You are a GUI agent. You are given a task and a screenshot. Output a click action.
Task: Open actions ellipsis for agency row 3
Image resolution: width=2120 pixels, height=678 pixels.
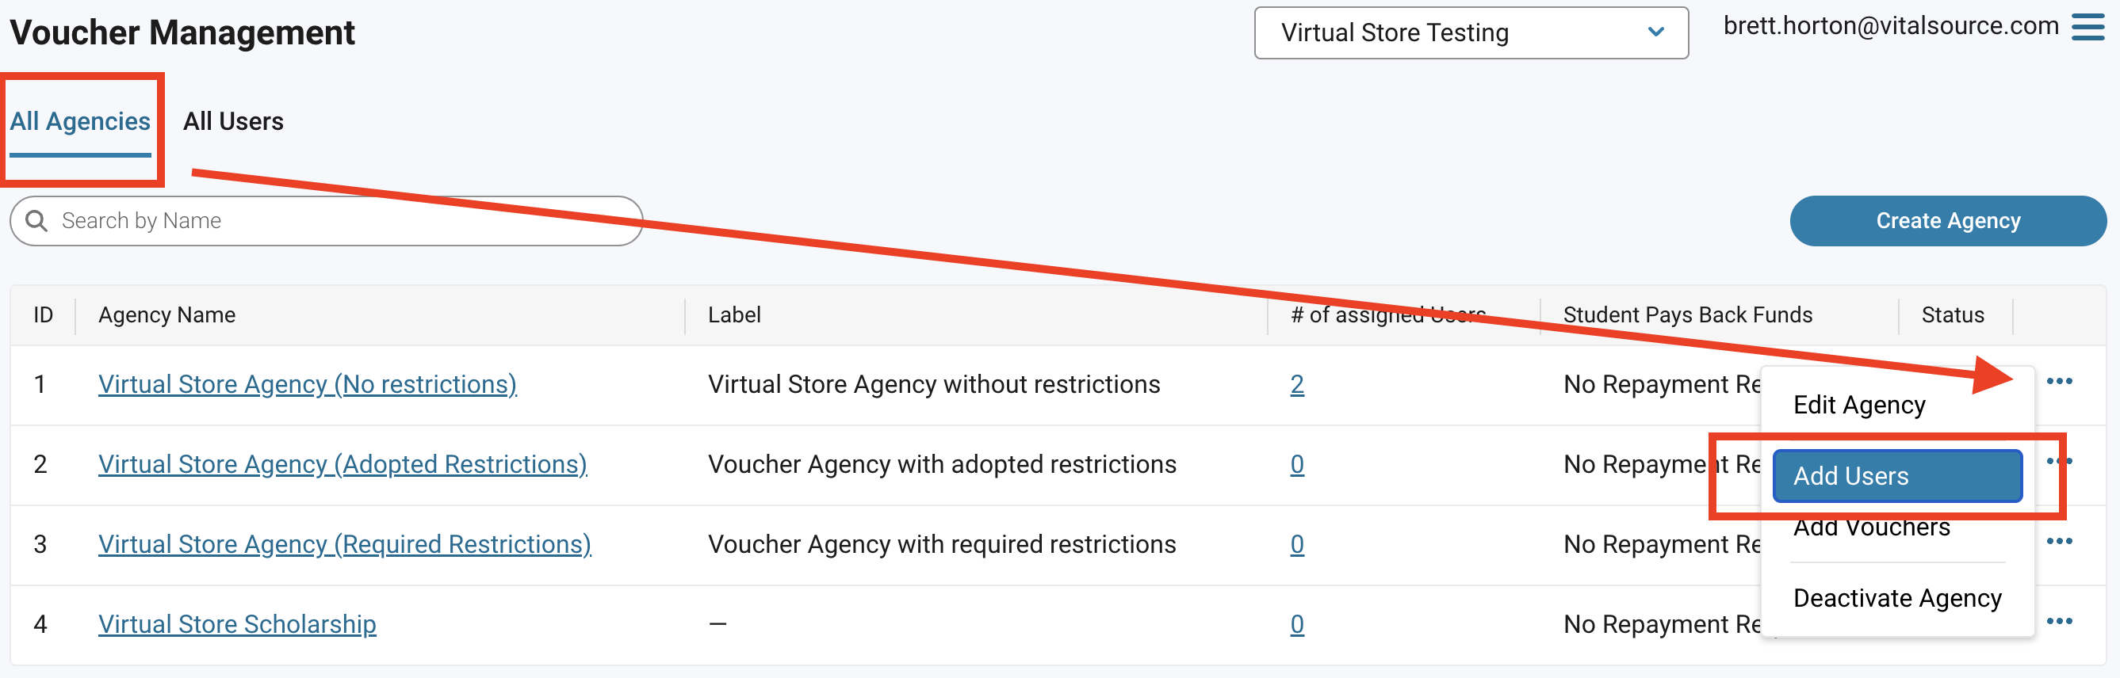pyautogui.click(x=2059, y=542)
